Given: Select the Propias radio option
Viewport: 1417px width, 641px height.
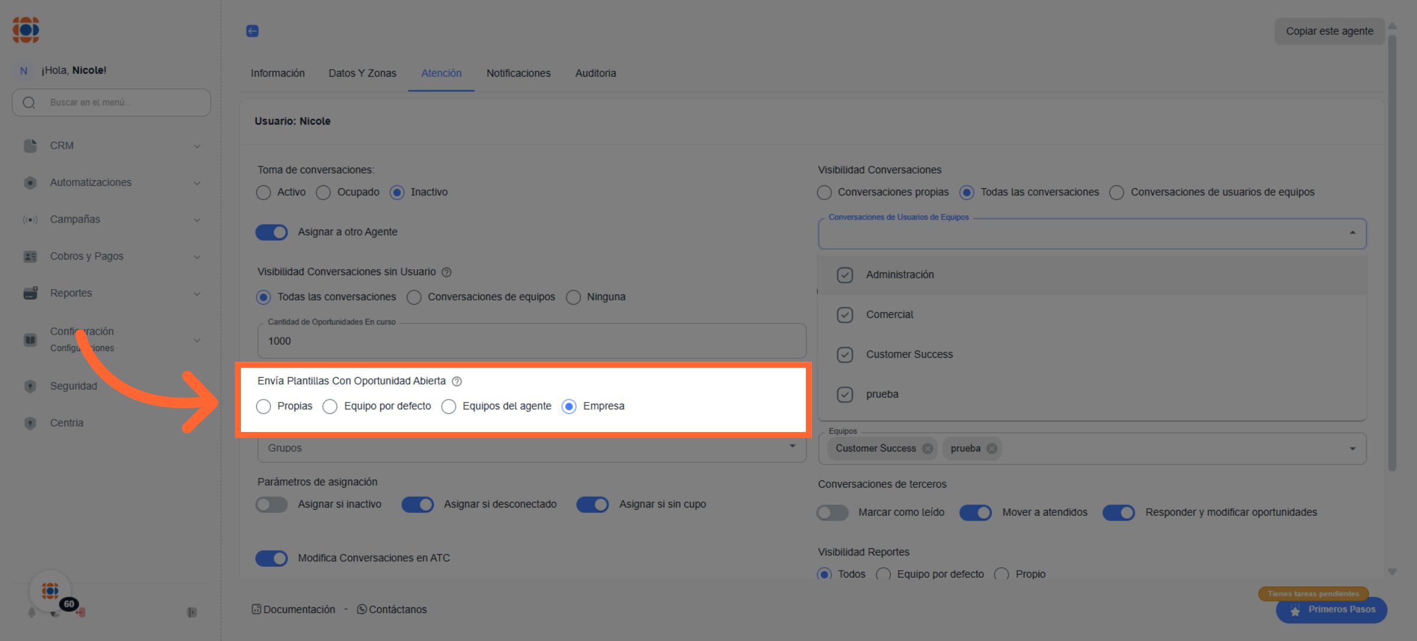Looking at the screenshot, I should pos(264,407).
